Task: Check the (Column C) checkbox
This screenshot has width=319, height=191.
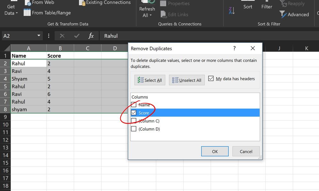Action: click(x=134, y=121)
